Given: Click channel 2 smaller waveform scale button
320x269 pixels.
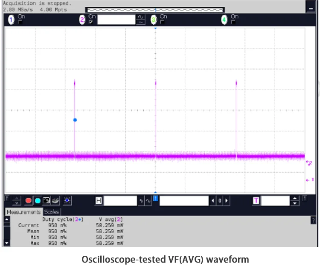Looking at the screenshot, I should pos(141,22).
